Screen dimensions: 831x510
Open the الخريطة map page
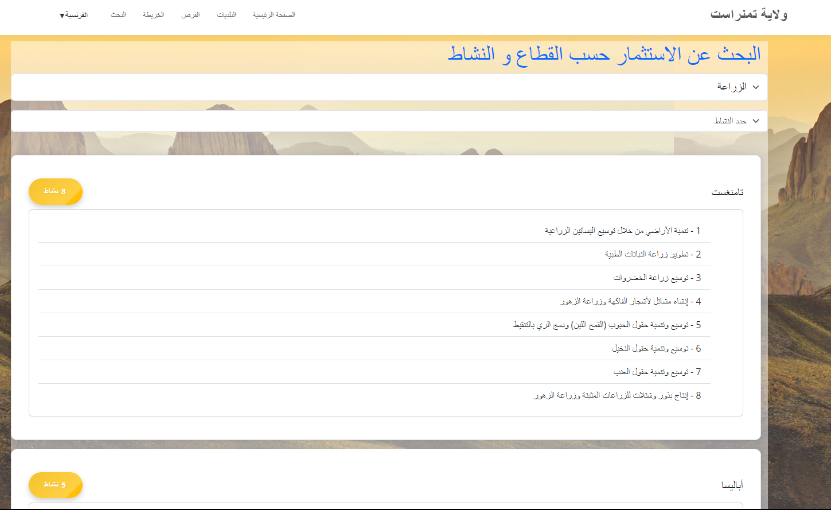pos(153,15)
